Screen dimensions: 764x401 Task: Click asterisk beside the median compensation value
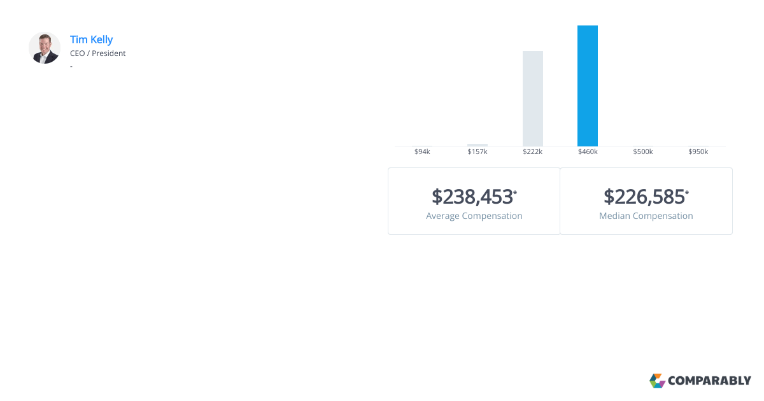(x=687, y=192)
